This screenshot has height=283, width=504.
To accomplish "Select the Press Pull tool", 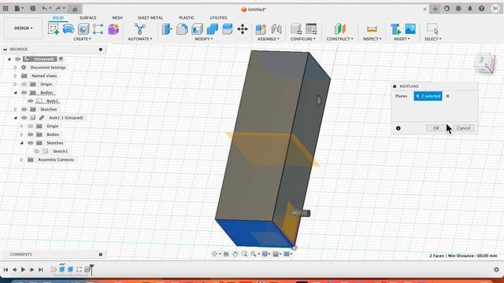I will [x=167, y=29].
